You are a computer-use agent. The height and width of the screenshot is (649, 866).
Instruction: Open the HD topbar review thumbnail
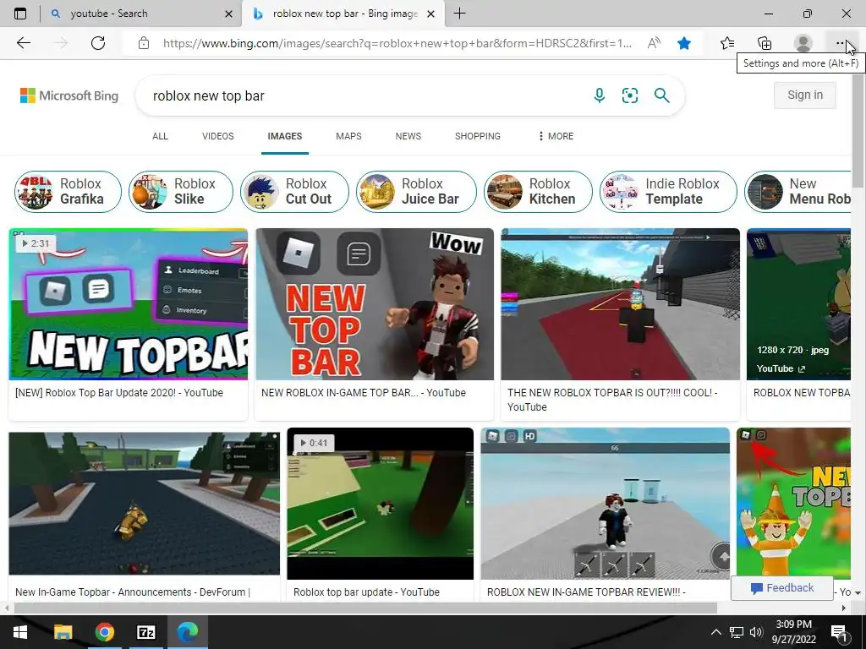point(605,504)
